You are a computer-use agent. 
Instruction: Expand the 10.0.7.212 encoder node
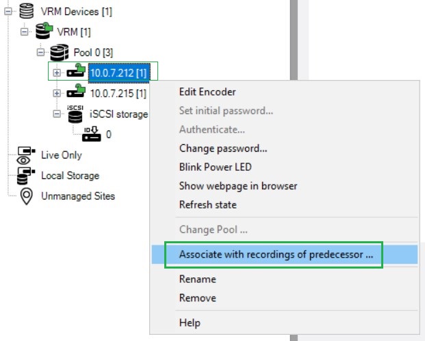click(57, 72)
